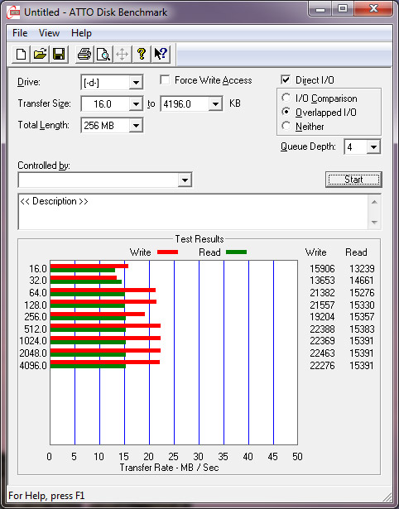Click inside the Description text field
Image resolution: width=399 pixels, height=509 pixels.
(x=193, y=212)
